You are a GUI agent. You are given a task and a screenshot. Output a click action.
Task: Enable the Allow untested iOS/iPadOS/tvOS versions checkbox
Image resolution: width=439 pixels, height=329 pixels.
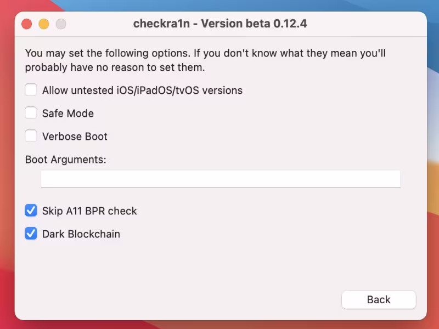point(31,90)
